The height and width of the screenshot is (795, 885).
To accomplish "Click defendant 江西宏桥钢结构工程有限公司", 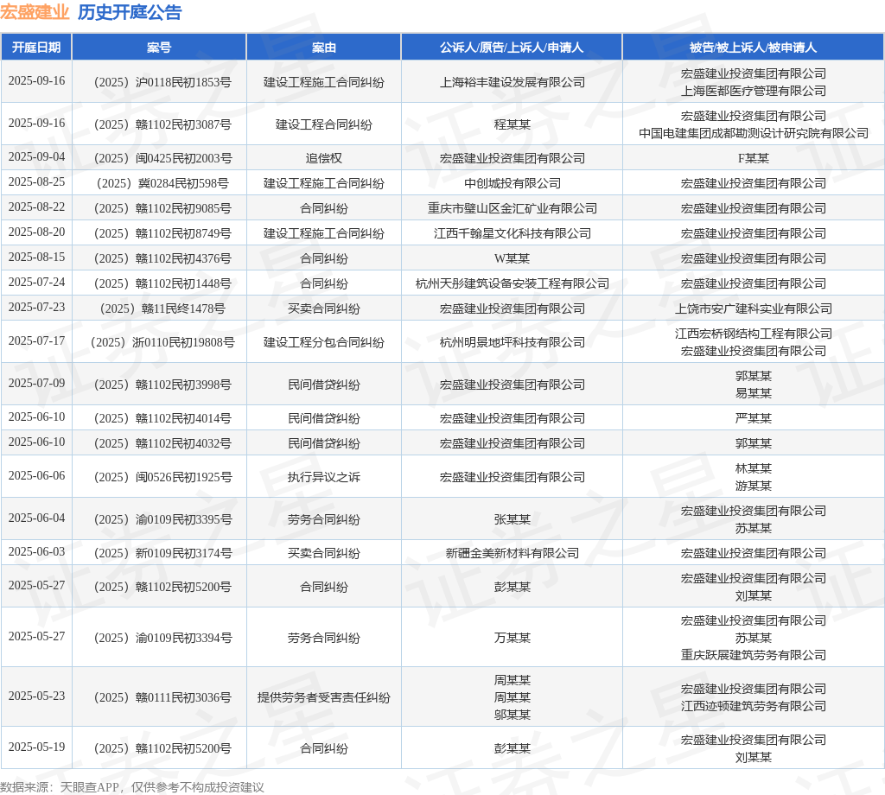I will (x=753, y=334).
